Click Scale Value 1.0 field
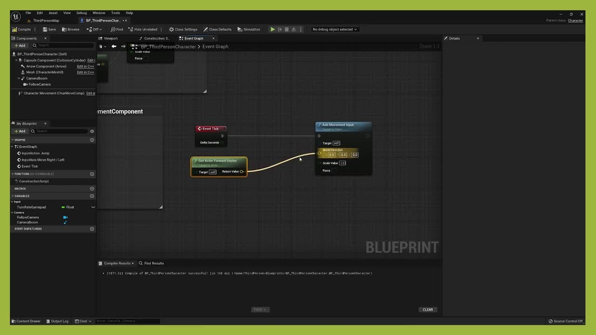The height and width of the screenshot is (335, 596). tap(343, 163)
